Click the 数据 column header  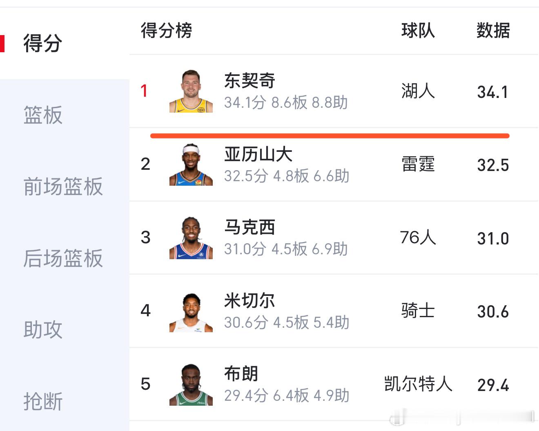pos(493,31)
